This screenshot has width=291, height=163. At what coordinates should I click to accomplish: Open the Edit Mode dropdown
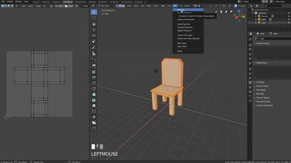[x=106, y=6]
